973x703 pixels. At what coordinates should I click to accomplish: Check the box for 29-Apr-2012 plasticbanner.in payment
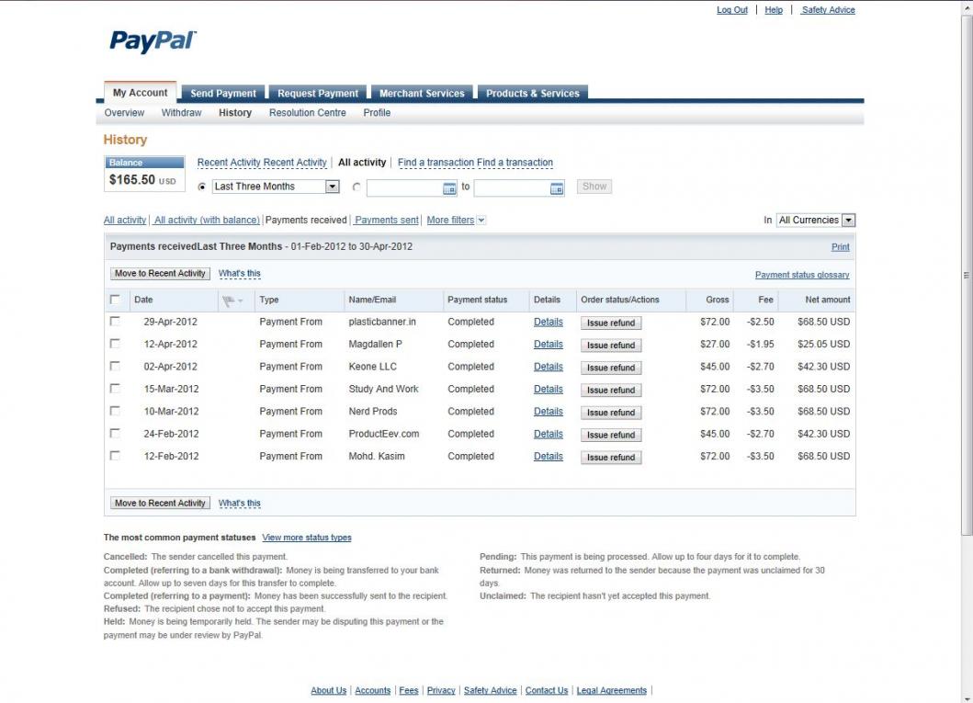115,322
